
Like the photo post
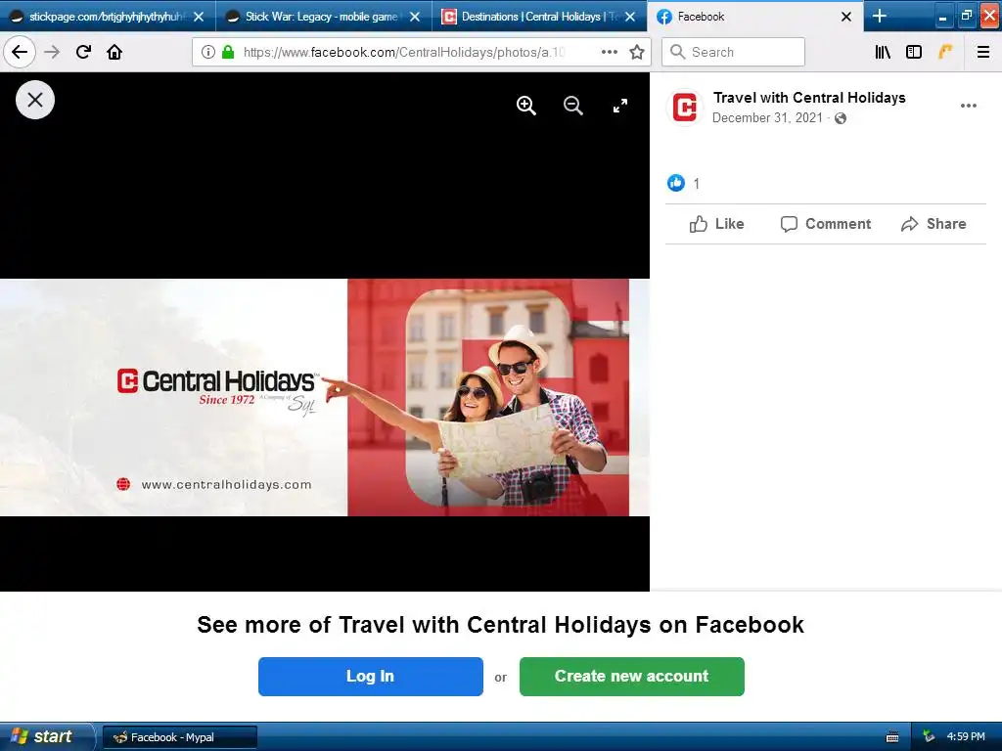716,224
